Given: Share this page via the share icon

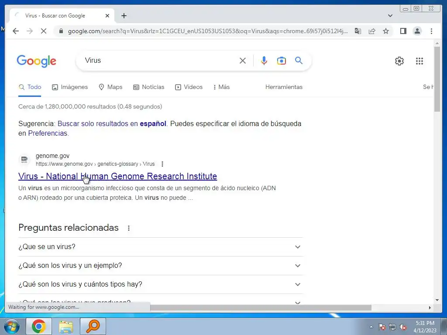Looking at the screenshot, I should pos(372,31).
